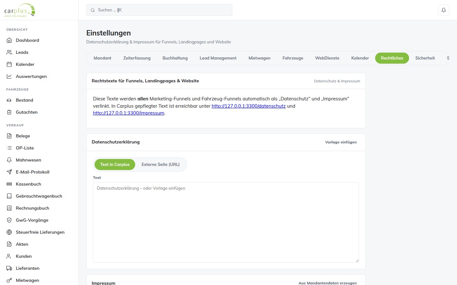
Task: Switch to the Zeiterfassung tab
Action: coord(137,58)
